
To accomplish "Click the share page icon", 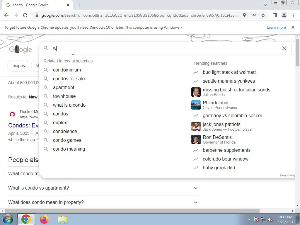I will (254, 15).
